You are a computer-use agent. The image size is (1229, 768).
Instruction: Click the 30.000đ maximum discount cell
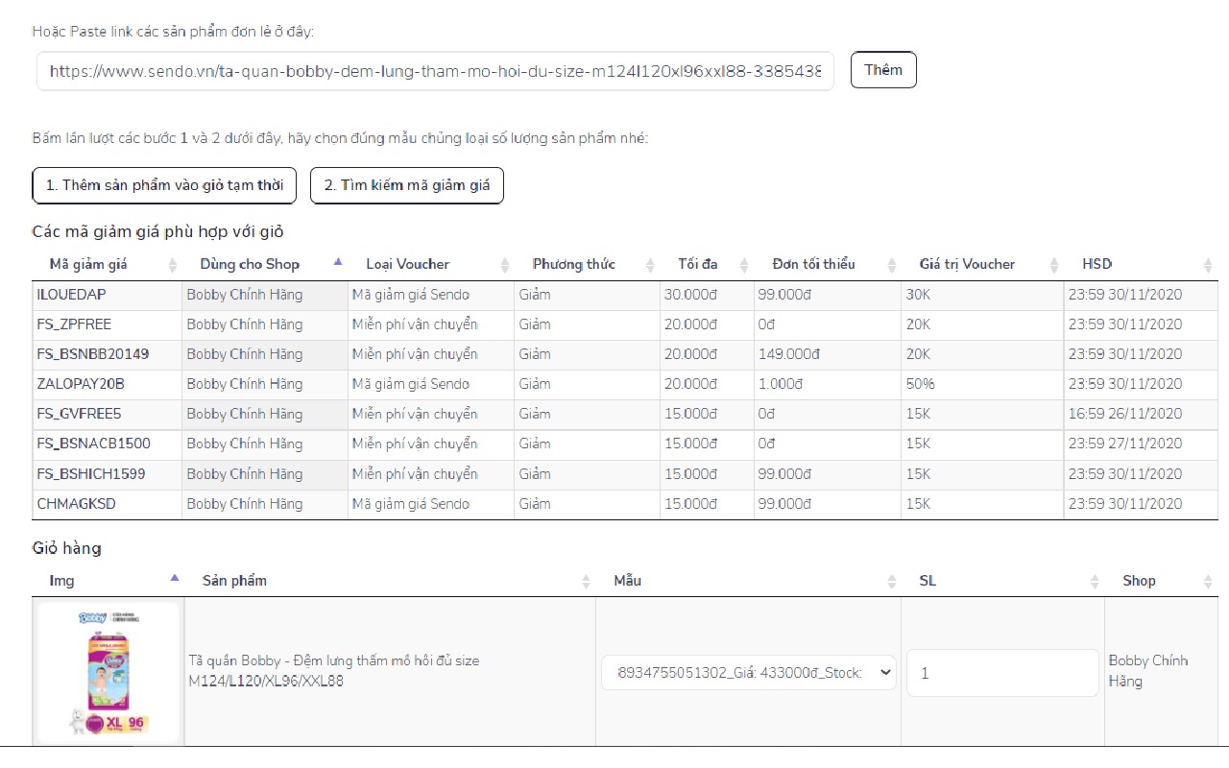coord(707,295)
